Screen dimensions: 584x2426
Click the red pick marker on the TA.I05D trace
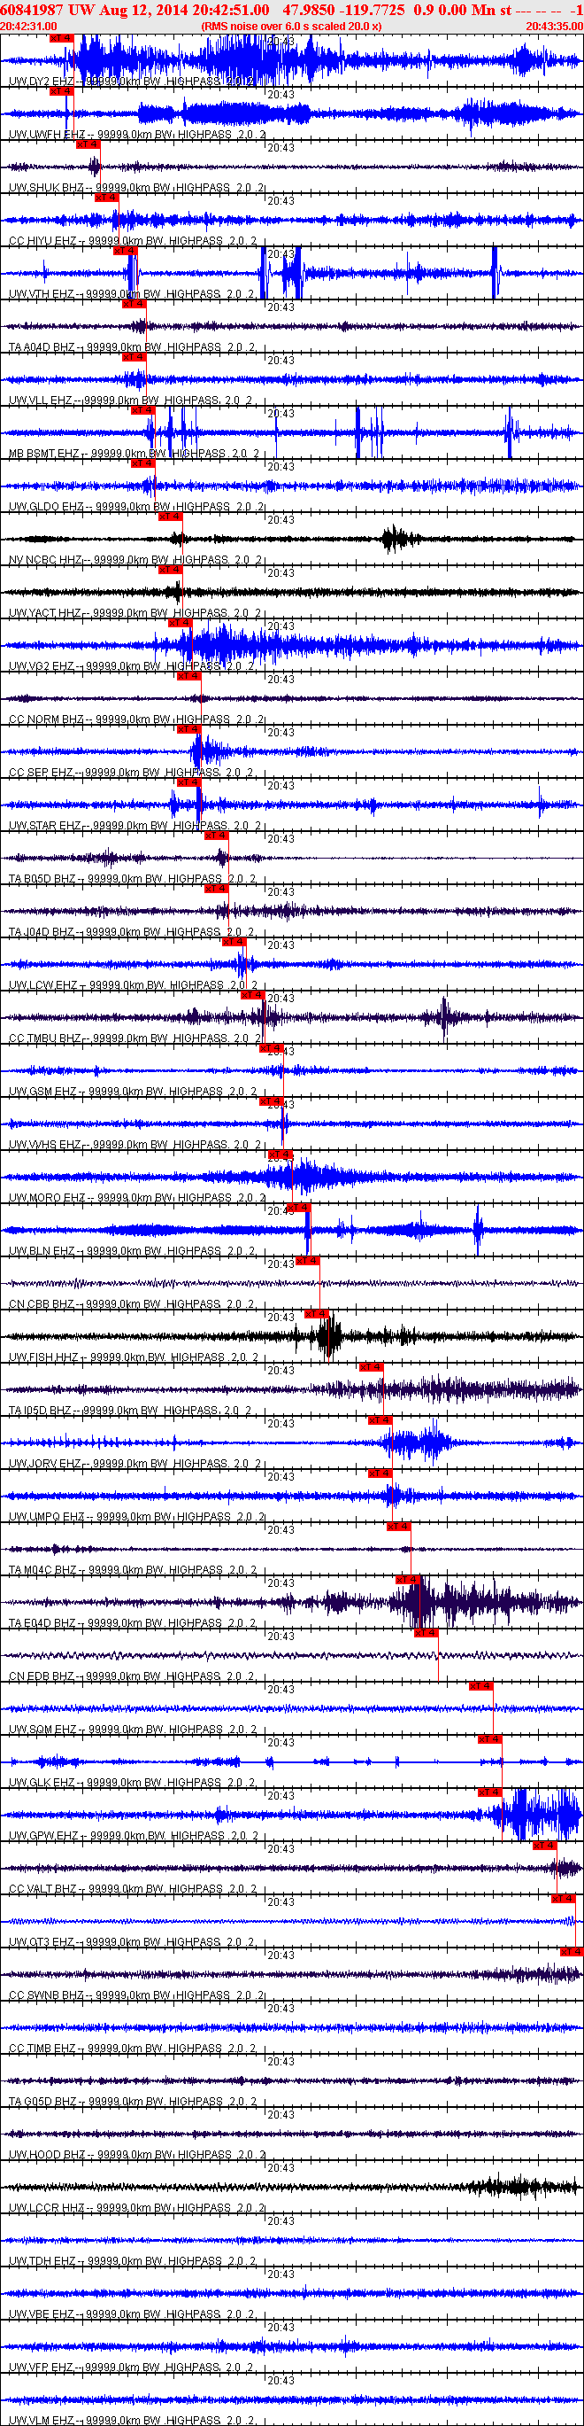click(371, 1367)
